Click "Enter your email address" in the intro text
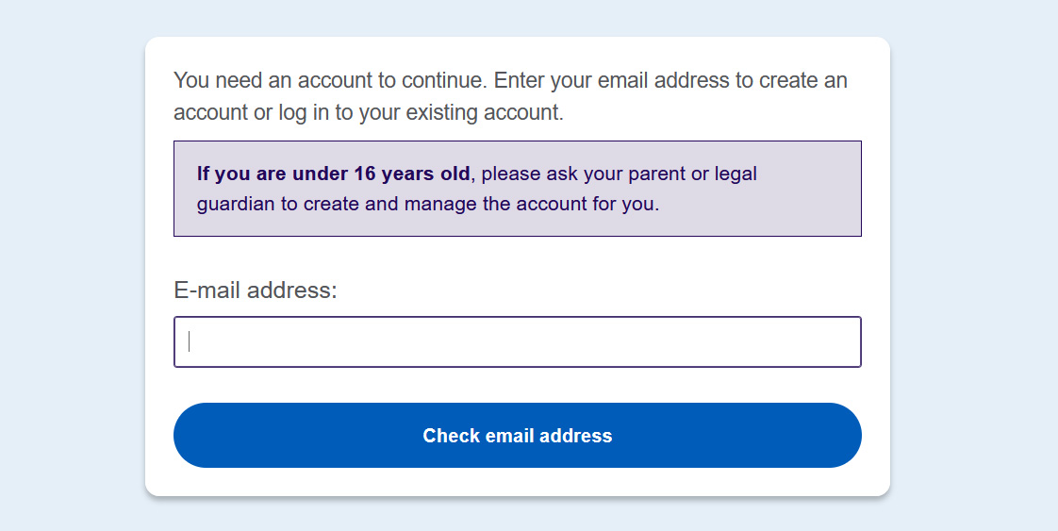The height and width of the screenshot is (531, 1058). point(611,80)
